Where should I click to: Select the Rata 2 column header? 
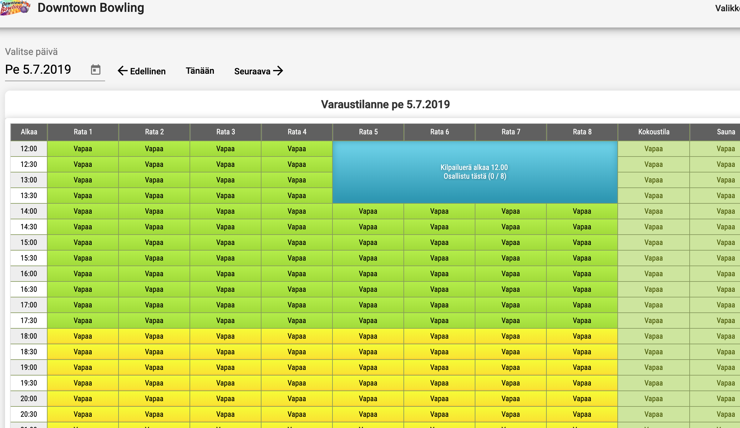coord(154,132)
